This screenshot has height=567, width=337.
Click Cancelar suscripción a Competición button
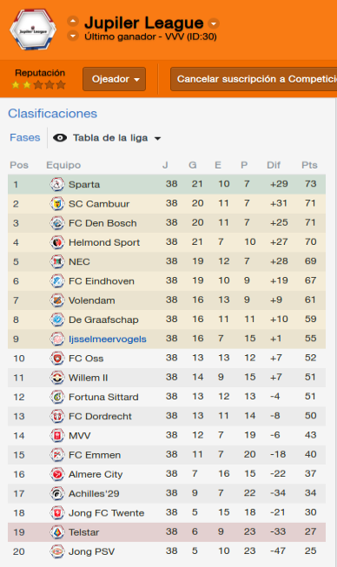click(x=254, y=79)
